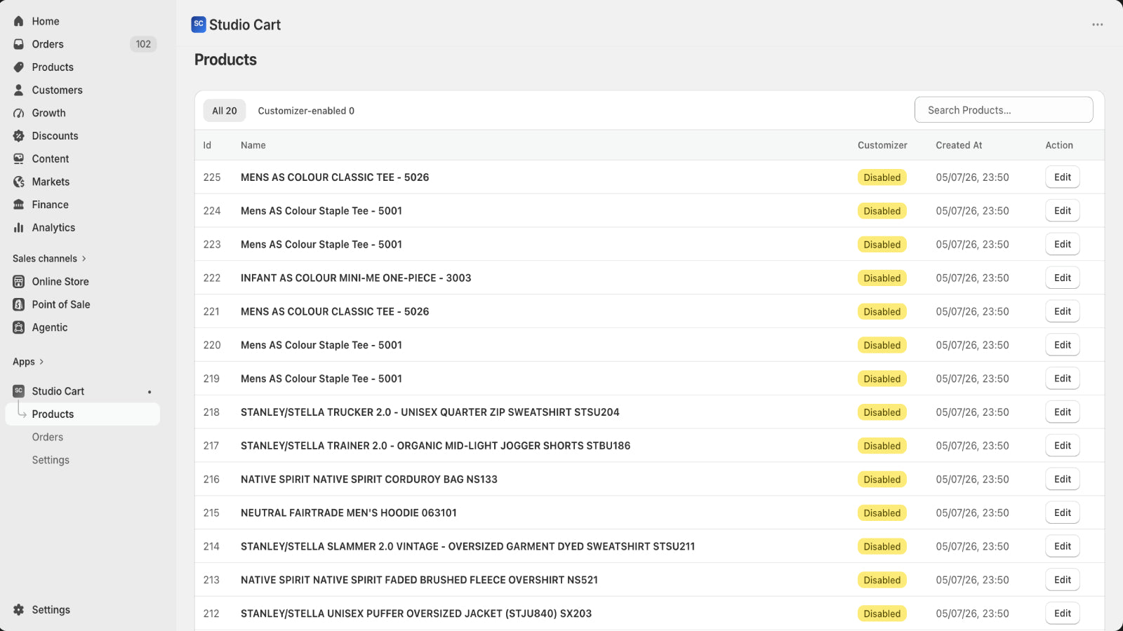Image resolution: width=1123 pixels, height=631 pixels.
Task: Switch to the All 20 tab
Action: (225, 111)
